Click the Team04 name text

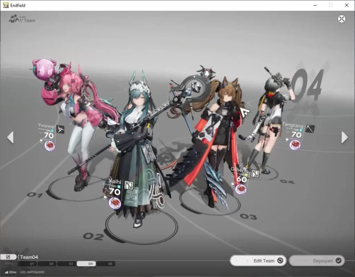coord(29,257)
